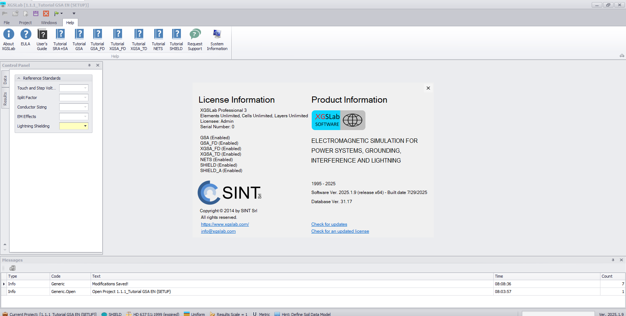
Task: Click the Count column header in Messages
Action: tap(613, 276)
